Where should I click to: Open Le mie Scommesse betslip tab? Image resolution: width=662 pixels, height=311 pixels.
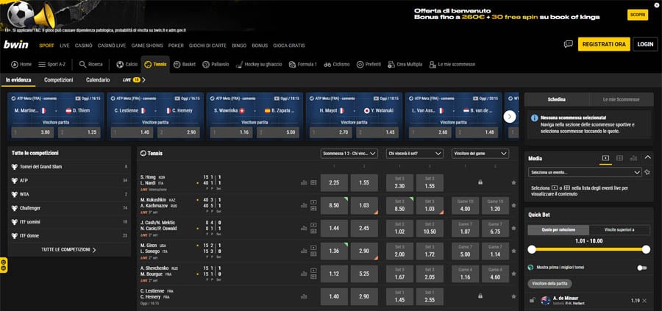click(x=621, y=99)
